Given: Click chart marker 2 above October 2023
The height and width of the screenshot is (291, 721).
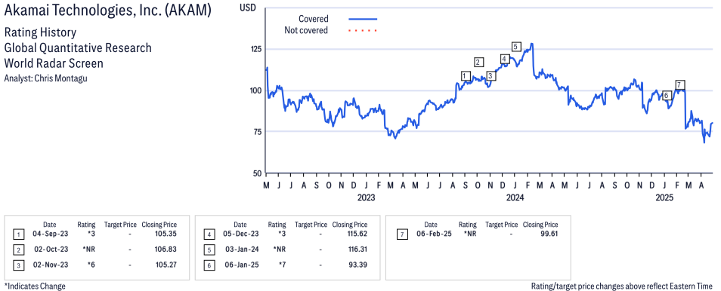Looking at the screenshot, I should click(x=478, y=63).
